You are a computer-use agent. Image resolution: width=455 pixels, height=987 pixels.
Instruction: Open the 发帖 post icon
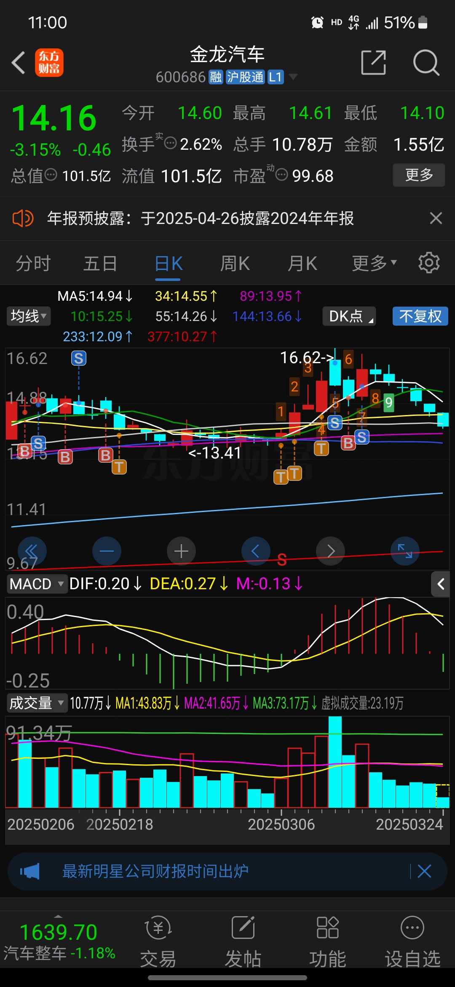[243, 941]
